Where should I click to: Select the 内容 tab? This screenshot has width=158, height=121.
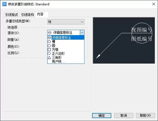[42, 14]
